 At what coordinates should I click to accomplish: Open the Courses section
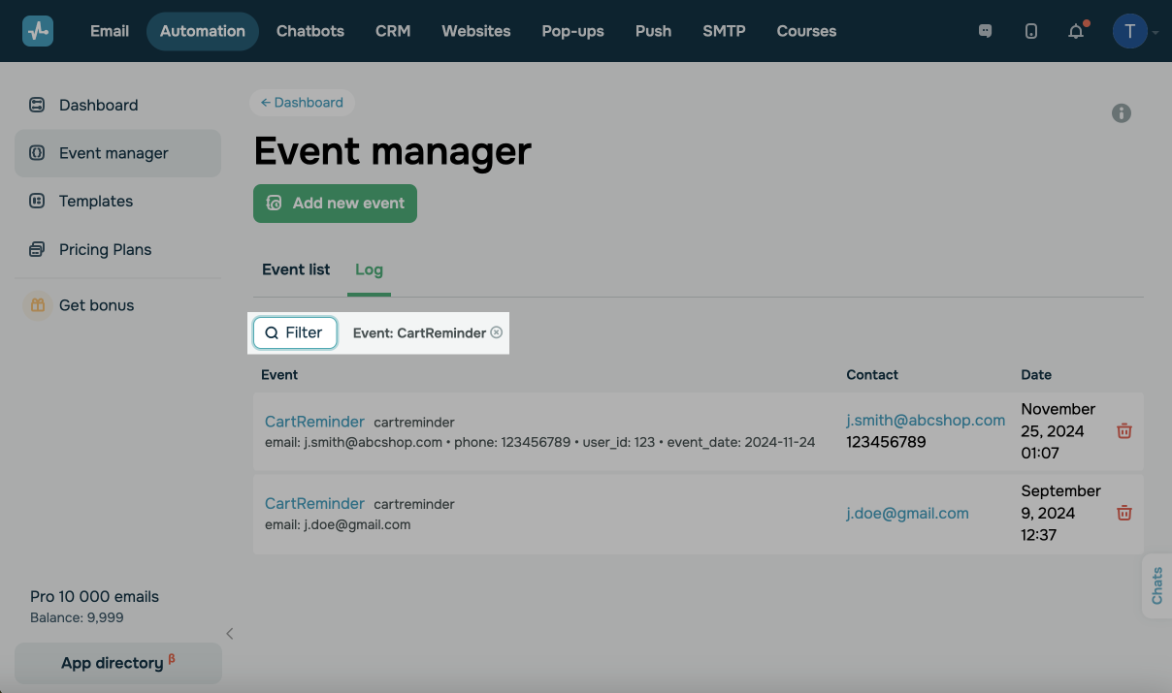(x=806, y=31)
